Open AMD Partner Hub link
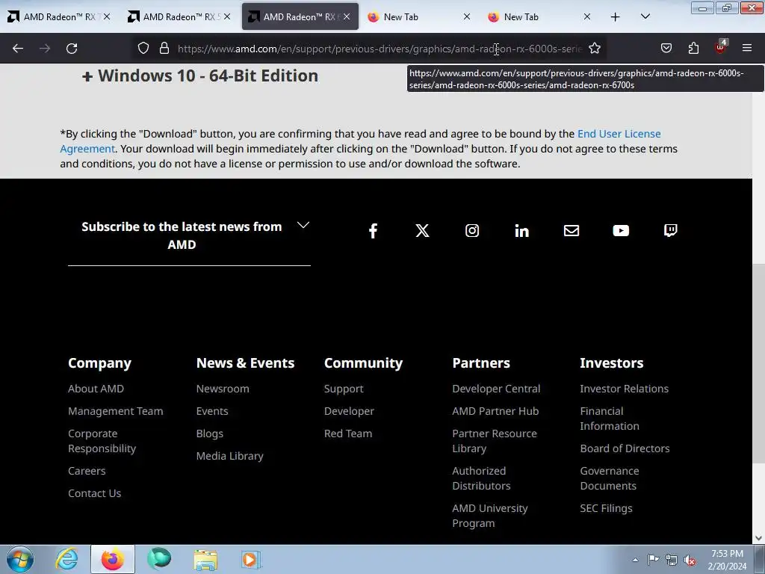Viewport: 765px width, 574px height. pyautogui.click(x=496, y=411)
